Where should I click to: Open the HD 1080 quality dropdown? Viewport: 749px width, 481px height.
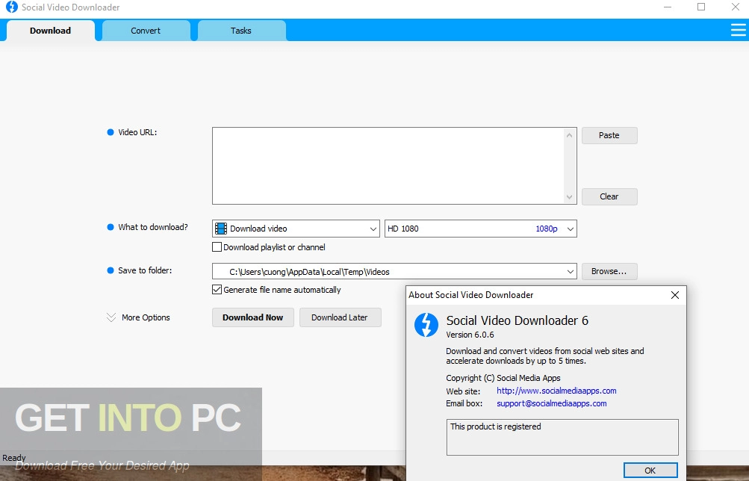pyautogui.click(x=481, y=229)
